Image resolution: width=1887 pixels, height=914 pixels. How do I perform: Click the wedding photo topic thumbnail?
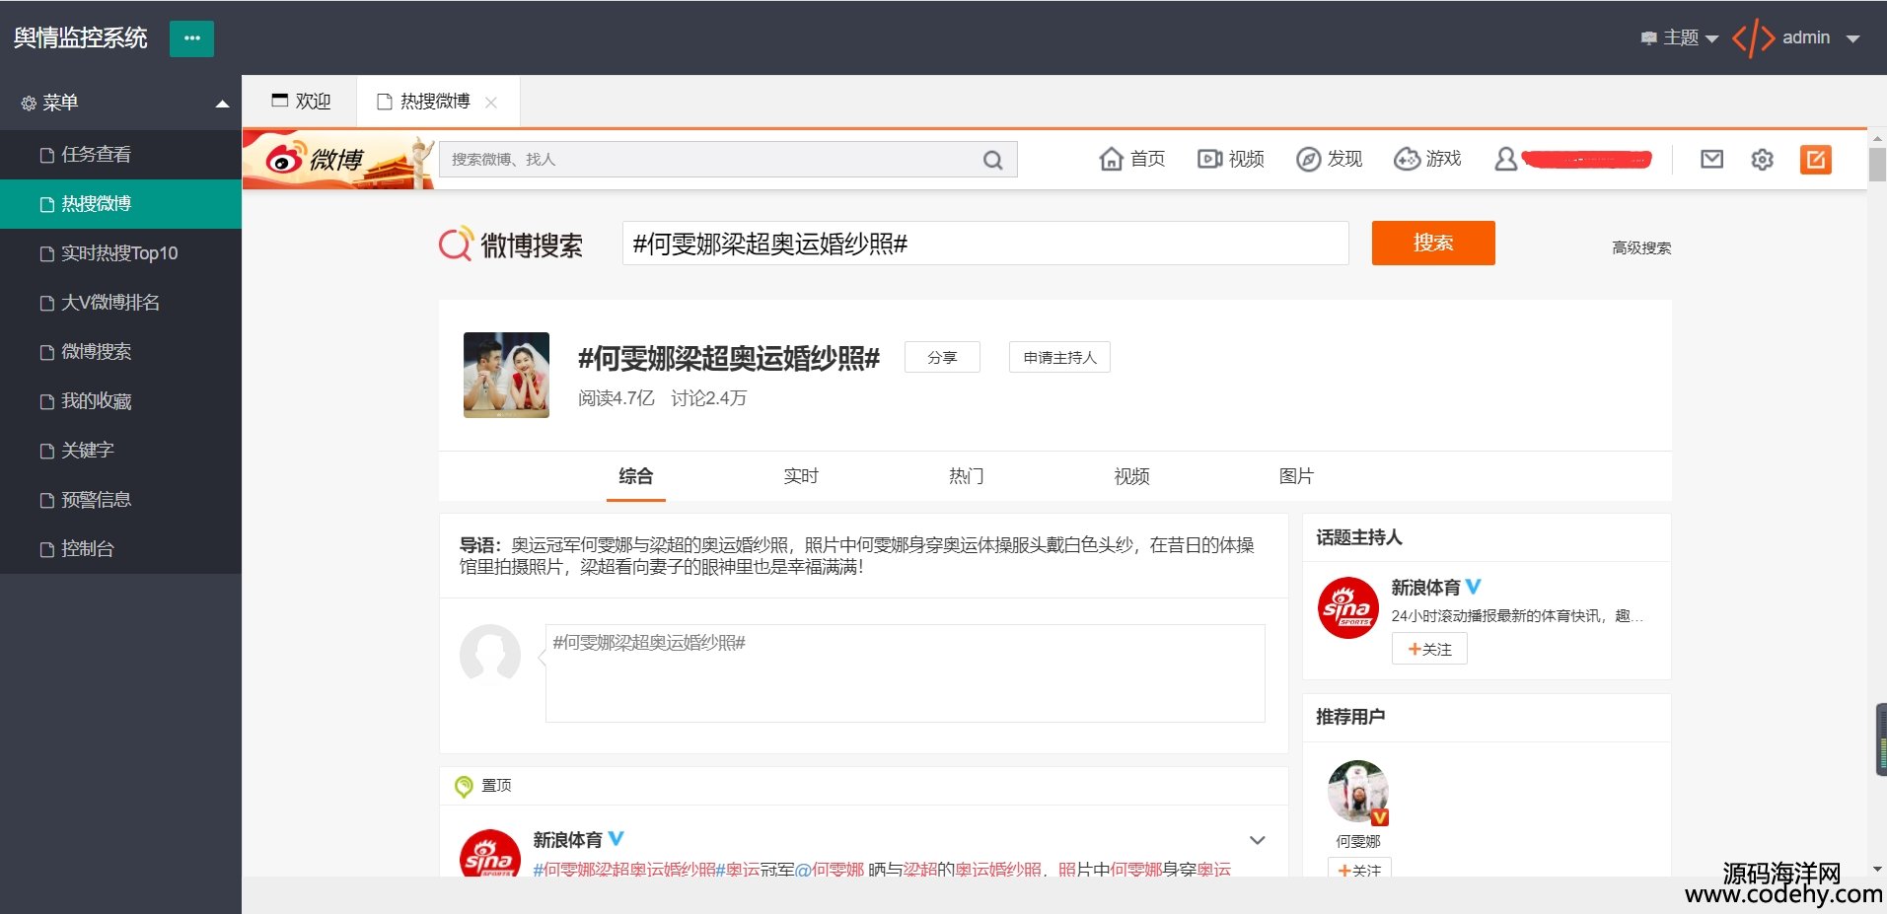(x=506, y=375)
